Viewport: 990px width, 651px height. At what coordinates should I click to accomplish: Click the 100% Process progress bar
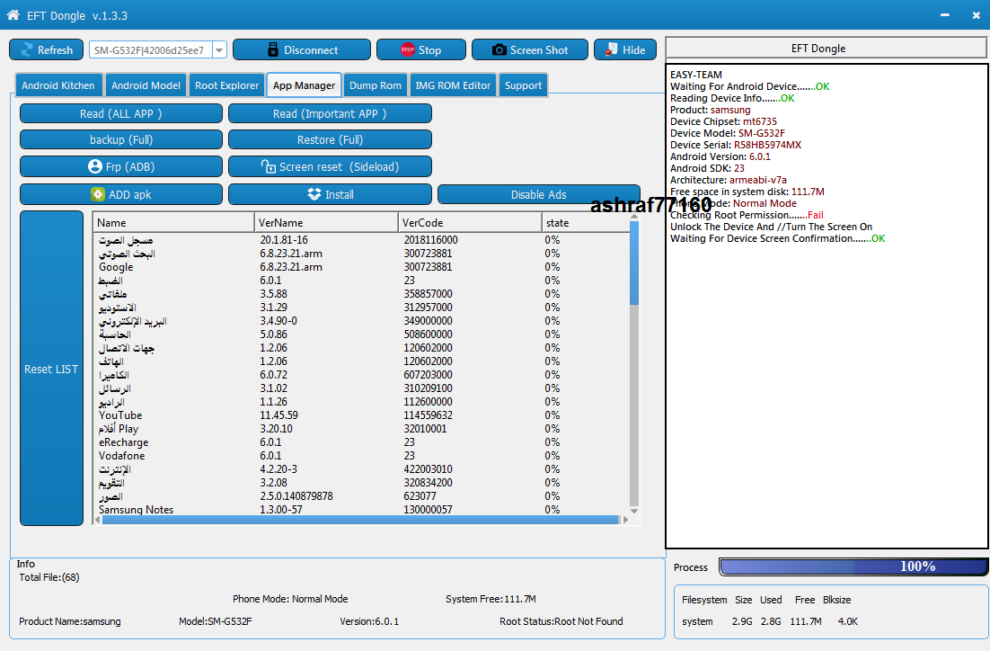point(853,566)
